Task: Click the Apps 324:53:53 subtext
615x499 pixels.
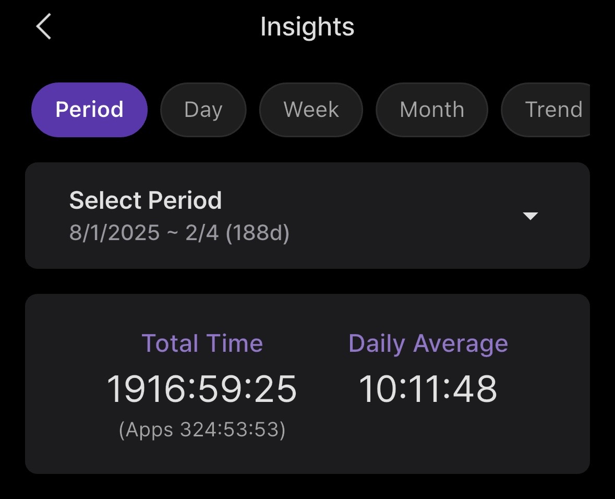Action: coord(202,430)
